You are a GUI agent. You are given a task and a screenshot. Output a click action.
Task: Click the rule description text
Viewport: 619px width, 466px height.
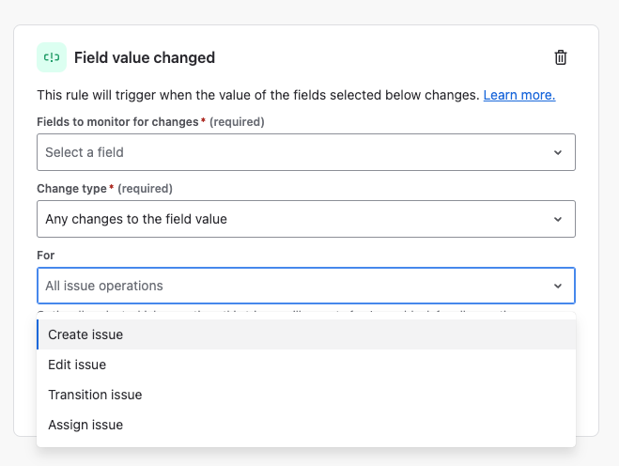tap(257, 95)
